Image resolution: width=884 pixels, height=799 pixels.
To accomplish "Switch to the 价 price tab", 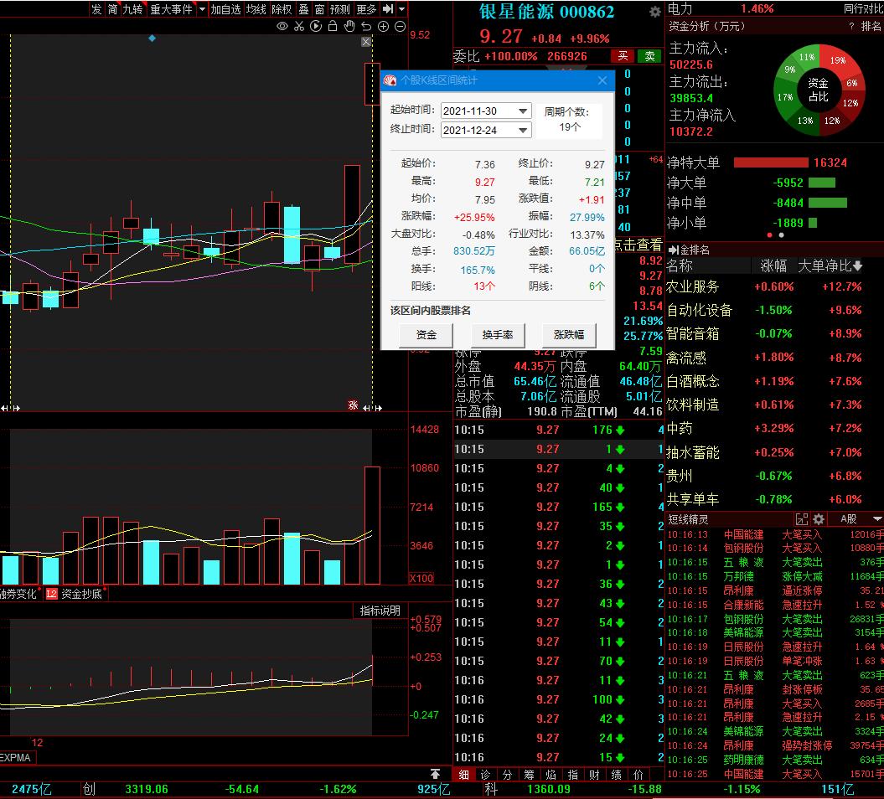I will (638, 775).
